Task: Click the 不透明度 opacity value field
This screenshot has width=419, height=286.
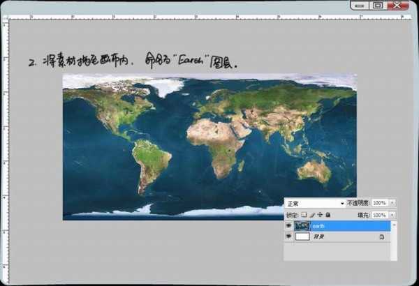Action: 379,203
